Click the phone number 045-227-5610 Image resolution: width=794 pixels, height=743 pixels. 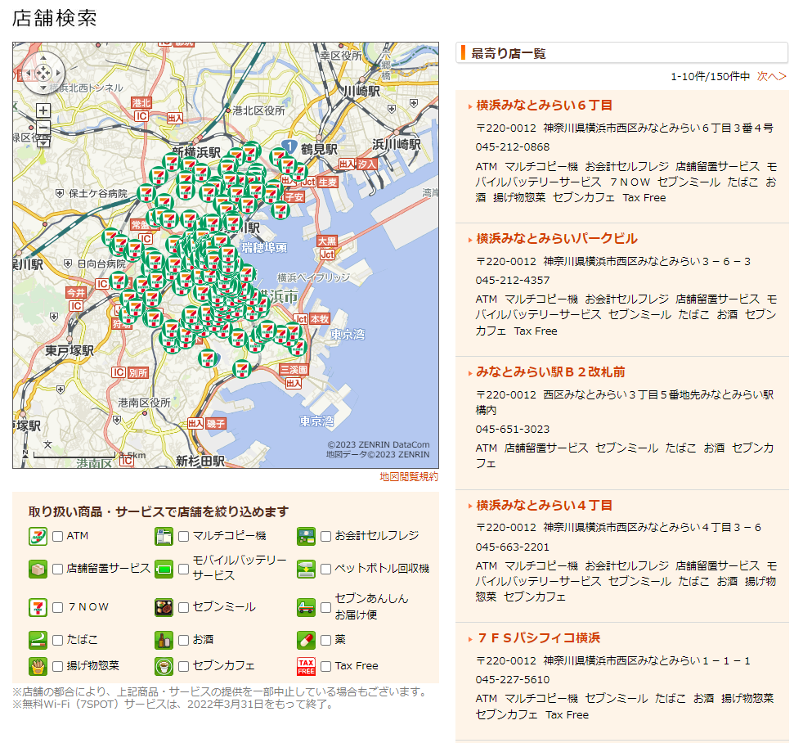(513, 680)
